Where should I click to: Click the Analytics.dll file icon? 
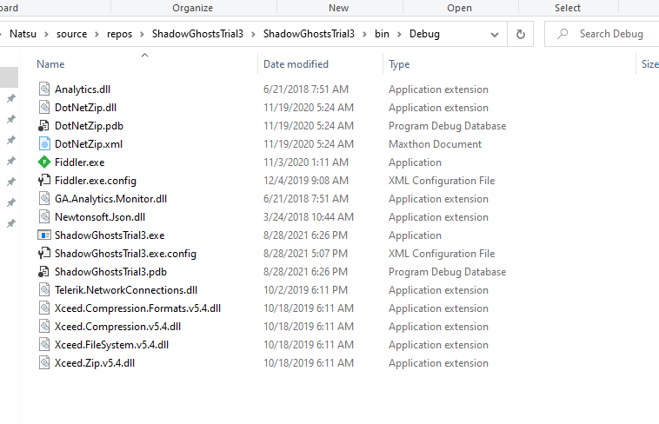(x=45, y=89)
